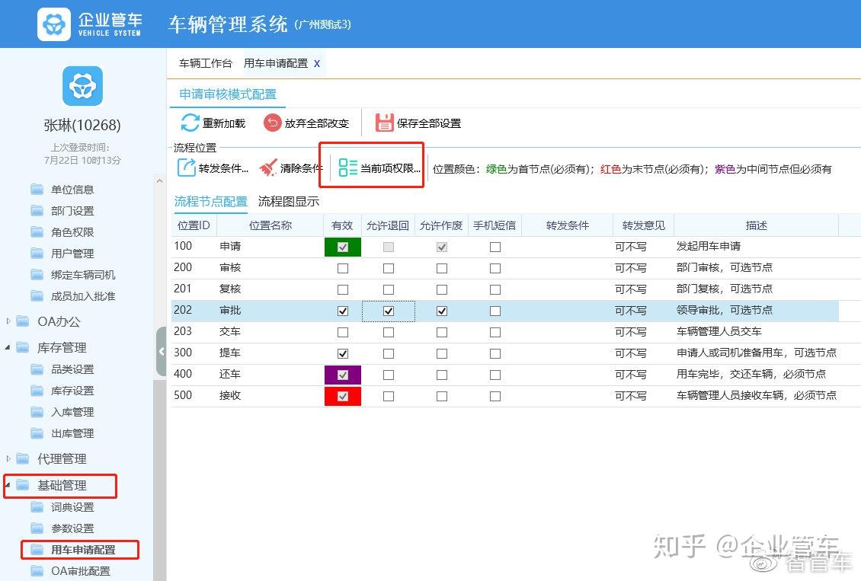This screenshot has height=581, width=861.
Task: Open the OA办公 menu group
Action: tap(59, 321)
